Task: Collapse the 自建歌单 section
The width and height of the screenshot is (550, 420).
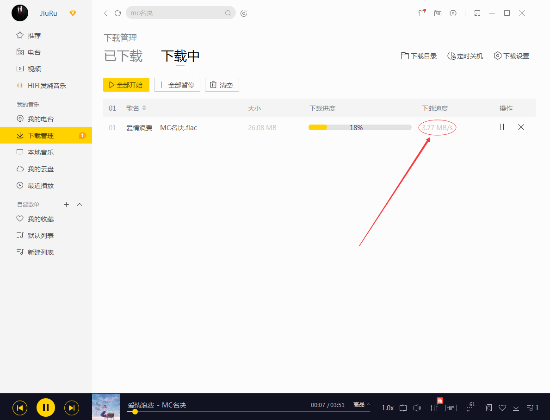Action: click(x=80, y=204)
